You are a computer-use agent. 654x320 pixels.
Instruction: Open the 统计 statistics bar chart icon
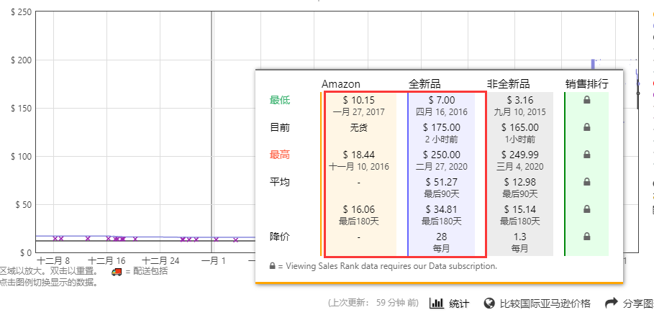[436, 303]
